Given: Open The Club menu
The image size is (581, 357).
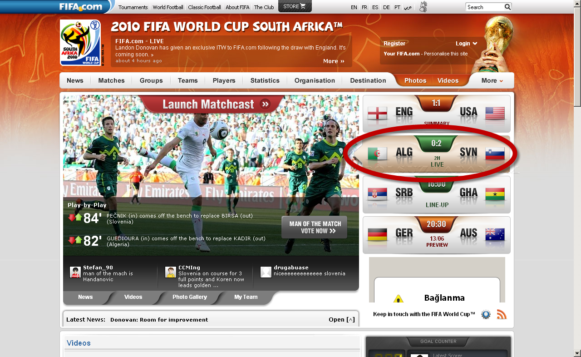Looking at the screenshot, I should (x=264, y=7).
